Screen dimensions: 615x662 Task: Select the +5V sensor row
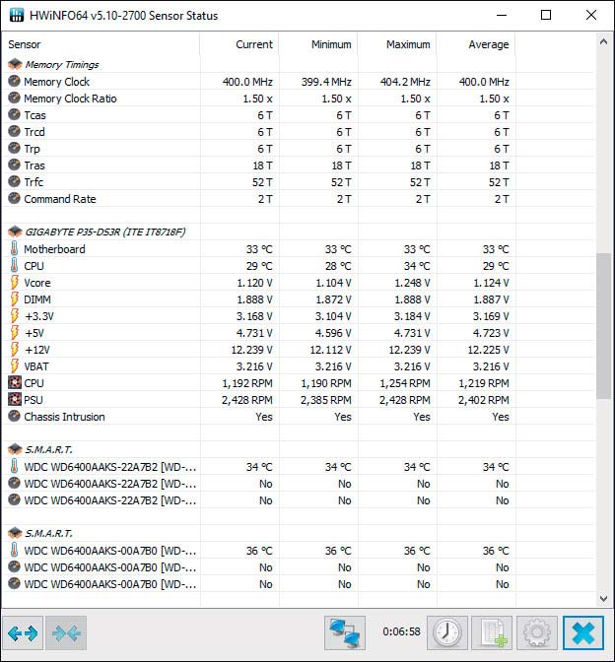[299, 333]
